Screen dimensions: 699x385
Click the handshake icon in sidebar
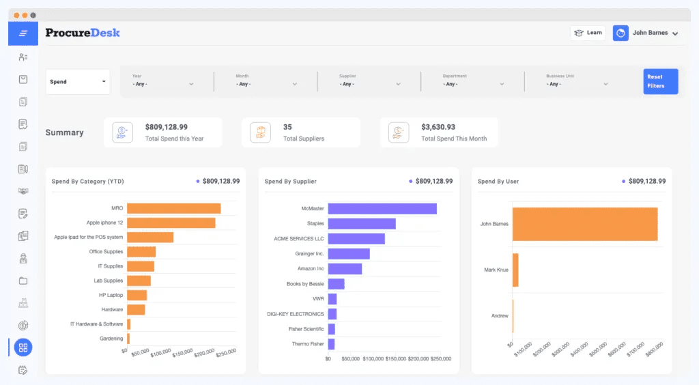(23, 191)
